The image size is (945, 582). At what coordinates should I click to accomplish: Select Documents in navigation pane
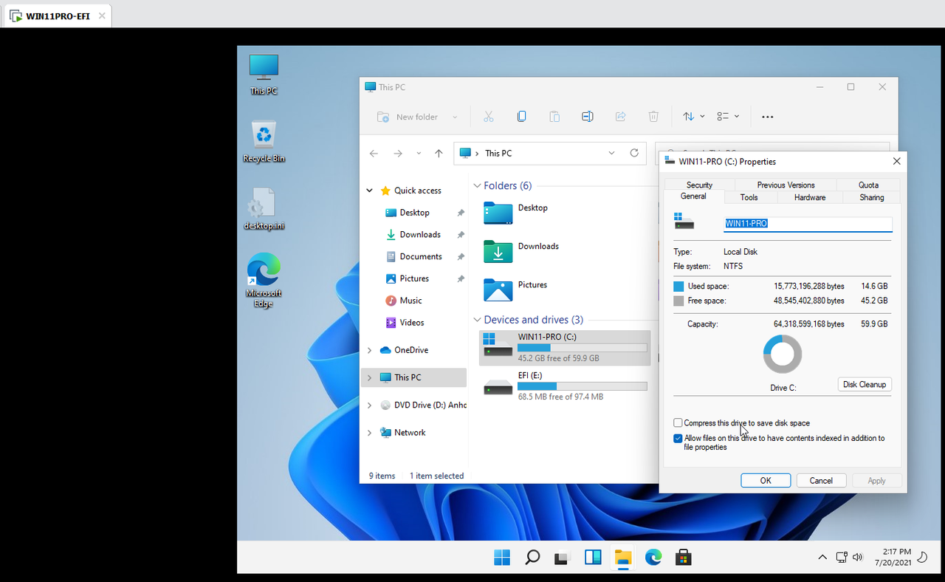click(x=421, y=257)
